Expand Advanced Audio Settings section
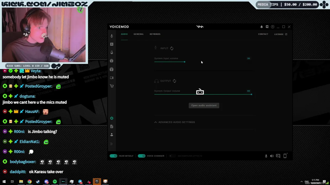The image size is (330, 185). click(x=175, y=122)
